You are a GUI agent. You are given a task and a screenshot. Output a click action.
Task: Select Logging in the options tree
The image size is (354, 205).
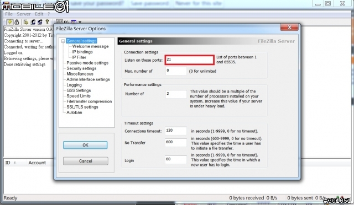pos(74,85)
